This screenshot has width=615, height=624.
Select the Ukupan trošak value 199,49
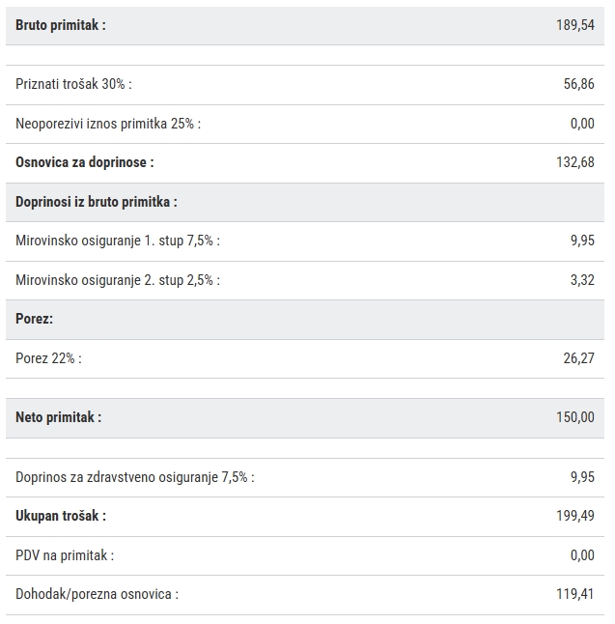pos(575,516)
